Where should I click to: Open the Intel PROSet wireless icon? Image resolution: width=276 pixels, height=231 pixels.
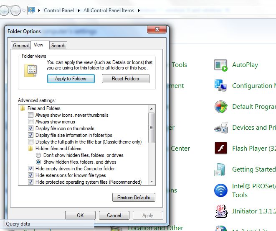coord(221,190)
